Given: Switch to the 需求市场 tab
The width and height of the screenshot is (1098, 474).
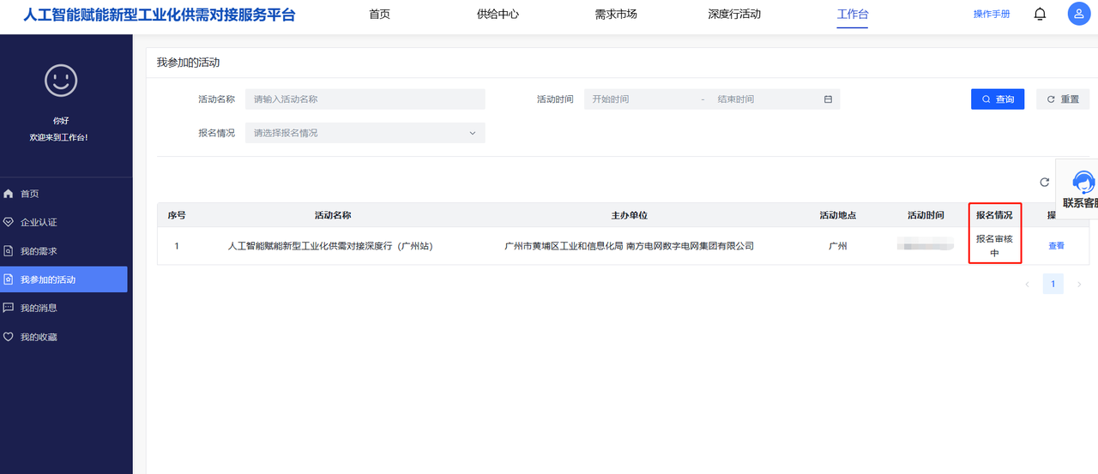Looking at the screenshot, I should point(615,14).
